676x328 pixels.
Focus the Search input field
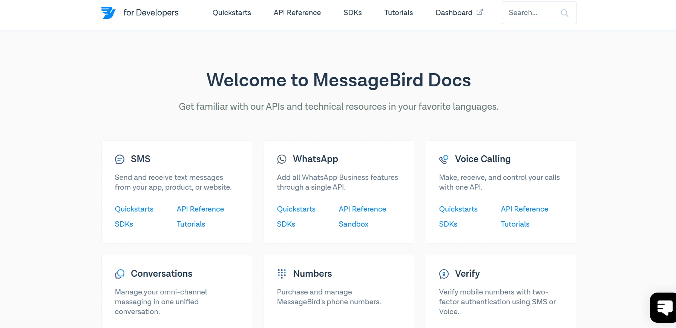(539, 13)
